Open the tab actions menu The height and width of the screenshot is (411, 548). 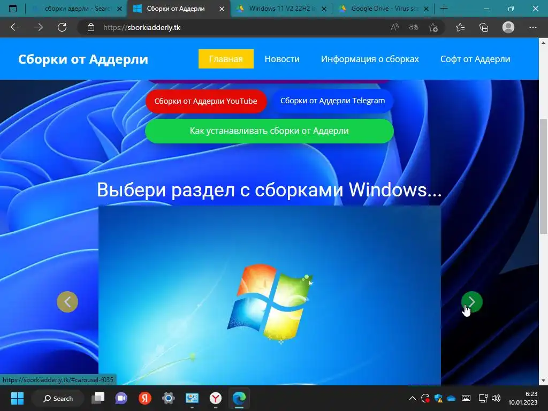point(13,9)
